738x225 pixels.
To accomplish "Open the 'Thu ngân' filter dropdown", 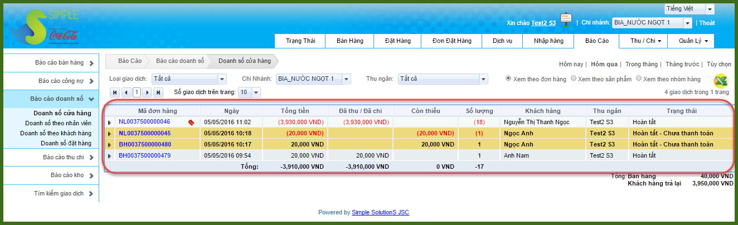I will [483, 79].
